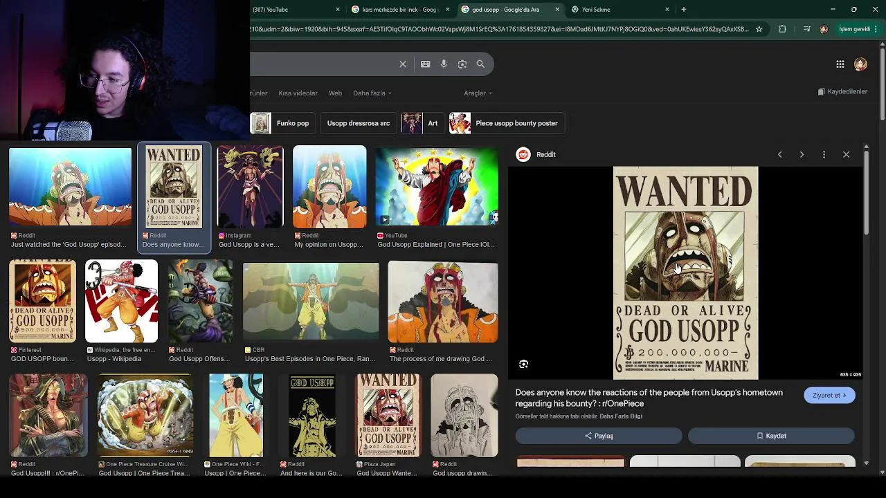Click the Chrome profile avatar in the toolbar
Screen dimensions: 886x498
pyautogui.click(x=823, y=29)
